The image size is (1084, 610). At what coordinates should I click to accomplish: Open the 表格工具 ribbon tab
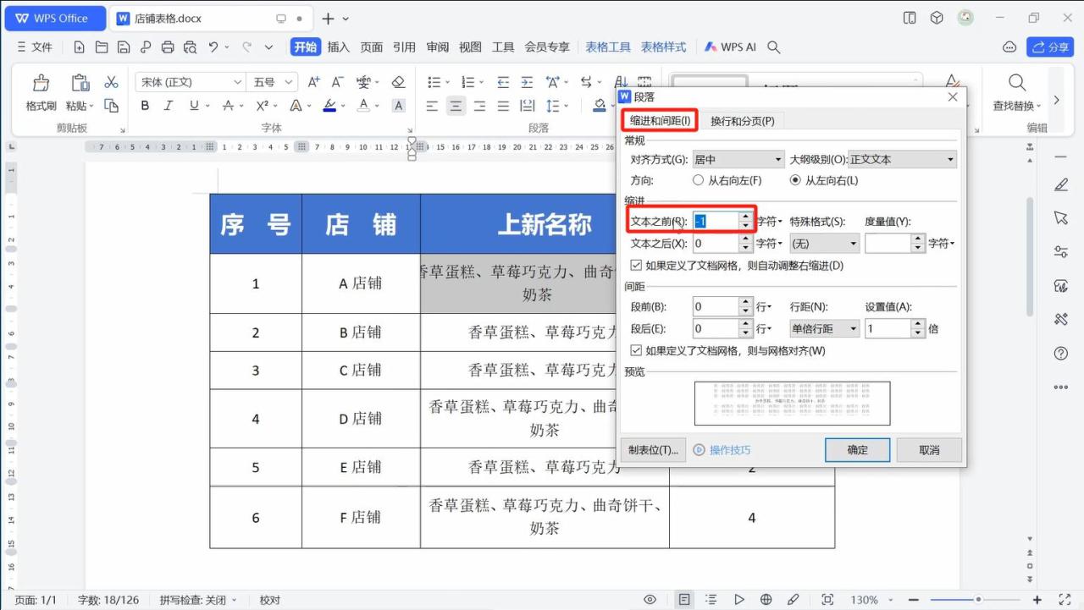tap(608, 47)
